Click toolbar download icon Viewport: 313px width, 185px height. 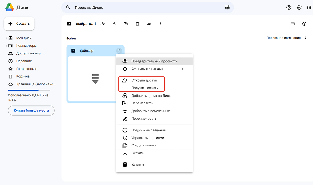(x=114, y=24)
